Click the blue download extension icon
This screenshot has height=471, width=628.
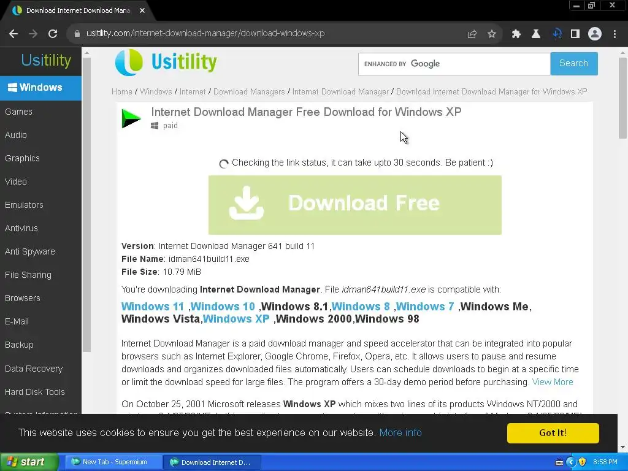pos(557,34)
